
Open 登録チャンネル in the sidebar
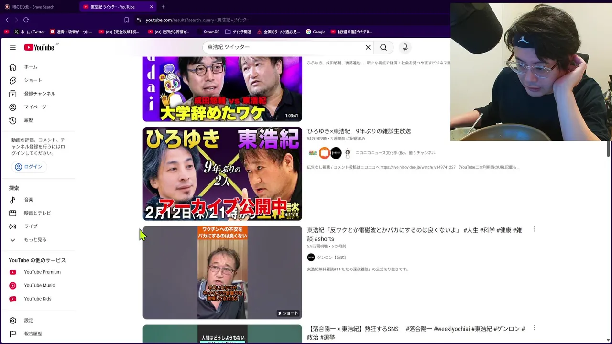pos(39,94)
